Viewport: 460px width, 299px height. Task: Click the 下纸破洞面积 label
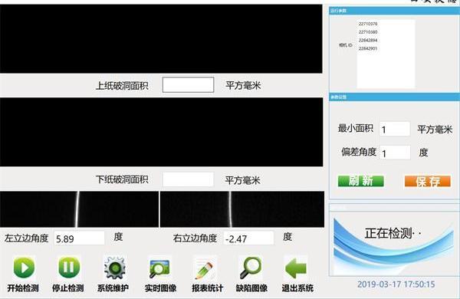click(x=122, y=179)
